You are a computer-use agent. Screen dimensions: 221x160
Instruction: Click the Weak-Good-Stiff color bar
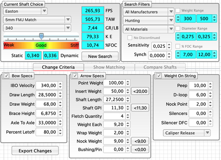41,45
